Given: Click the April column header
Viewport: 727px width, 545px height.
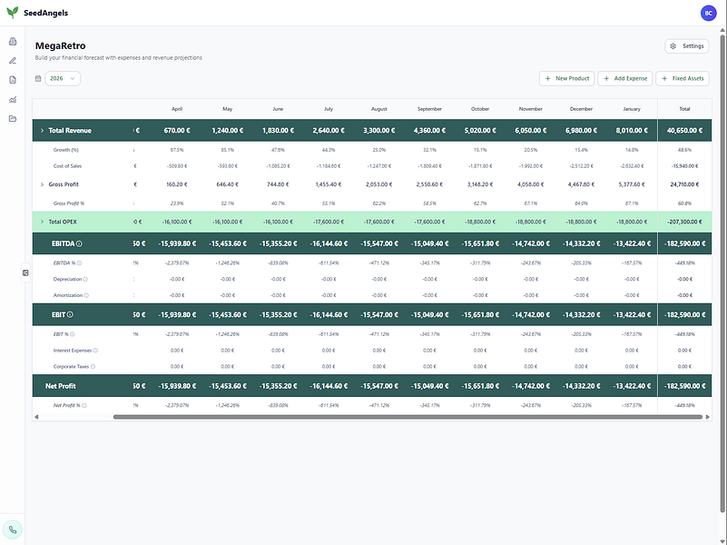Looking at the screenshot, I should point(177,109).
